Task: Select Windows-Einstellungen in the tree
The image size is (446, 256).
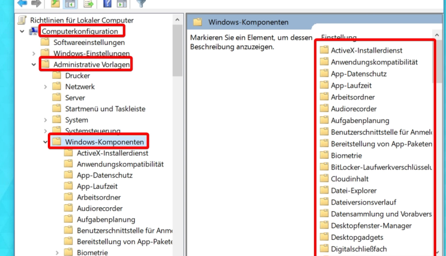Action: click(92, 54)
